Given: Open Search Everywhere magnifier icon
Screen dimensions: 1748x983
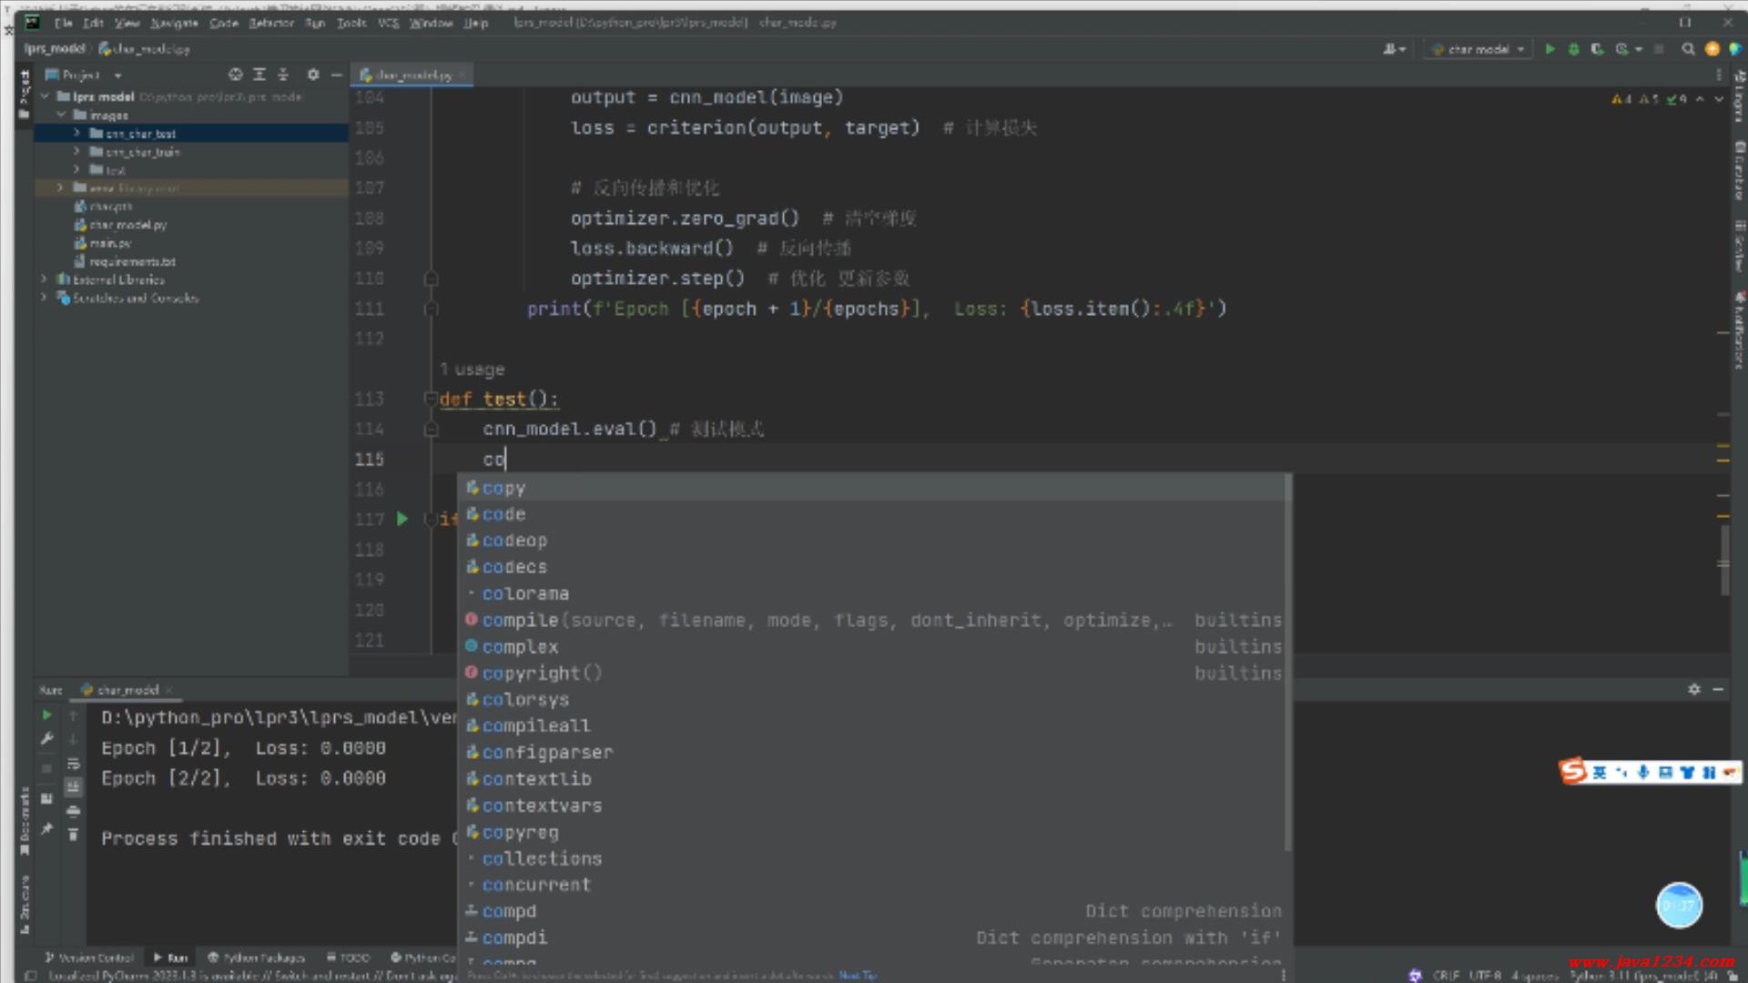Looking at the screenshot, I should point(1688,49).
